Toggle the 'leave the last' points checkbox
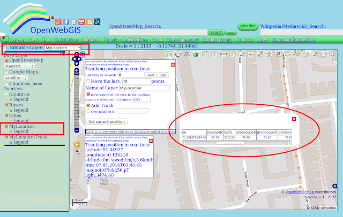 88,81
